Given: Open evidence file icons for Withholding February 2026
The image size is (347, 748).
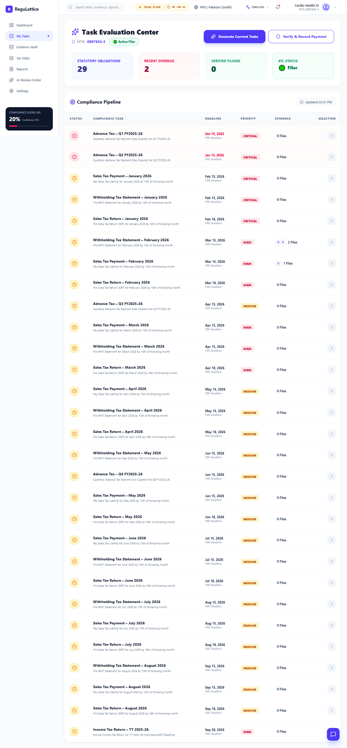Looking at the screenshot, I should (280, 242).
